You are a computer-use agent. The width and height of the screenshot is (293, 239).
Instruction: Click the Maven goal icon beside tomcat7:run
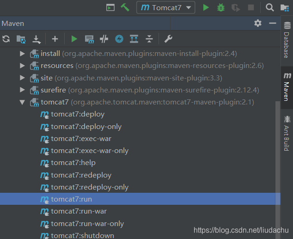point(45,199)
